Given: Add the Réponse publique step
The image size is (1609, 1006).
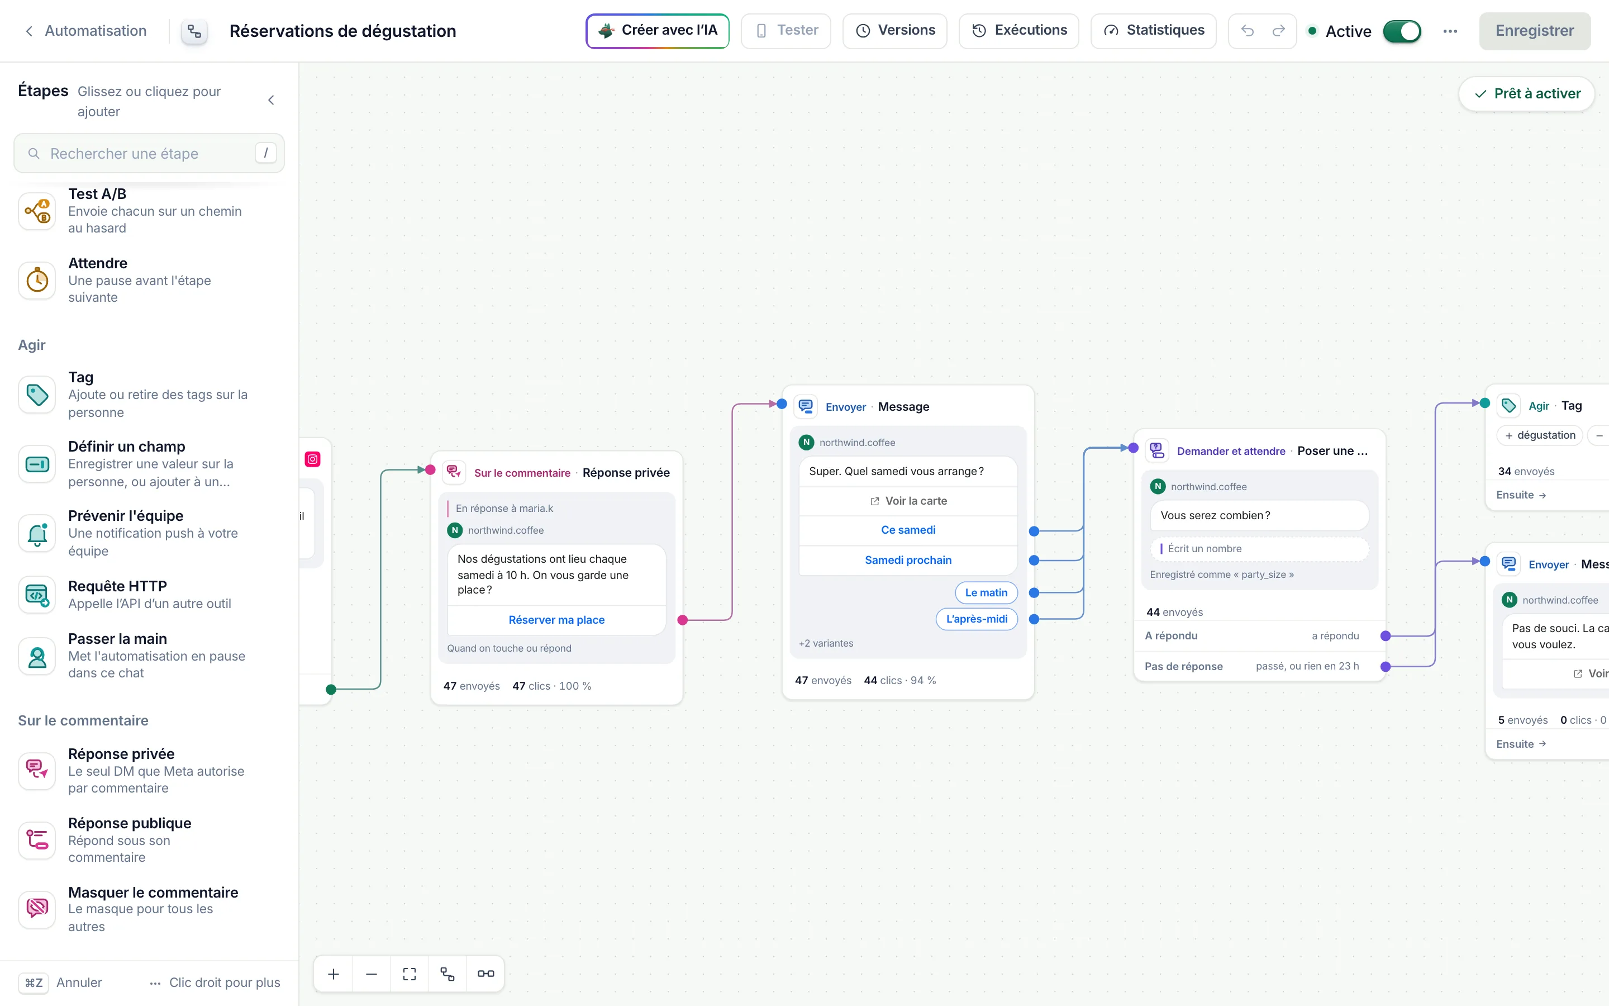Looking at the screenshot, I should 149,839.
